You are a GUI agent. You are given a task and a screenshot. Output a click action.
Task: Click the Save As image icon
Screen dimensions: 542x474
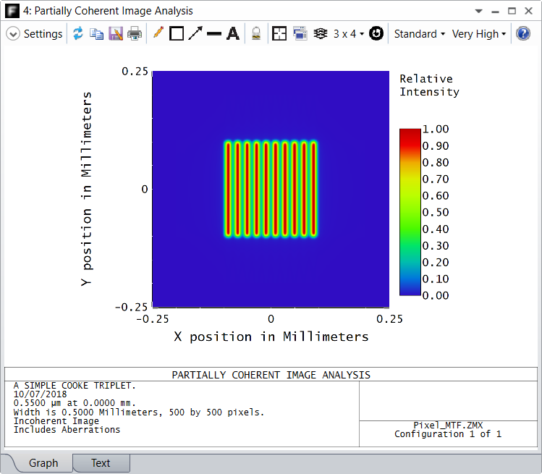pyautogui.click(x=116, y=34)
